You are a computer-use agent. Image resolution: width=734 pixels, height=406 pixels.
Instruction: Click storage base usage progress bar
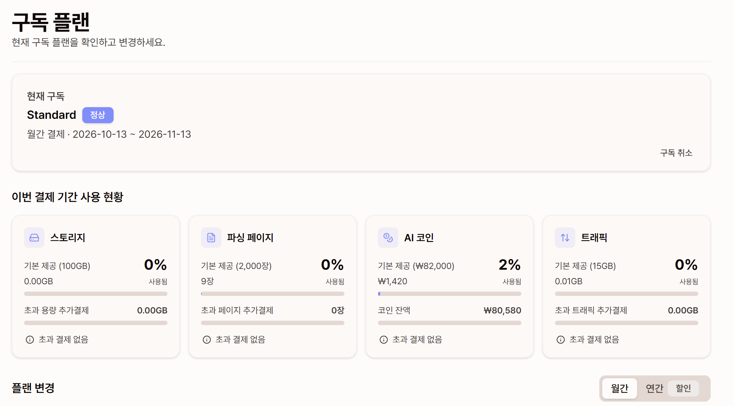point(96,294)
